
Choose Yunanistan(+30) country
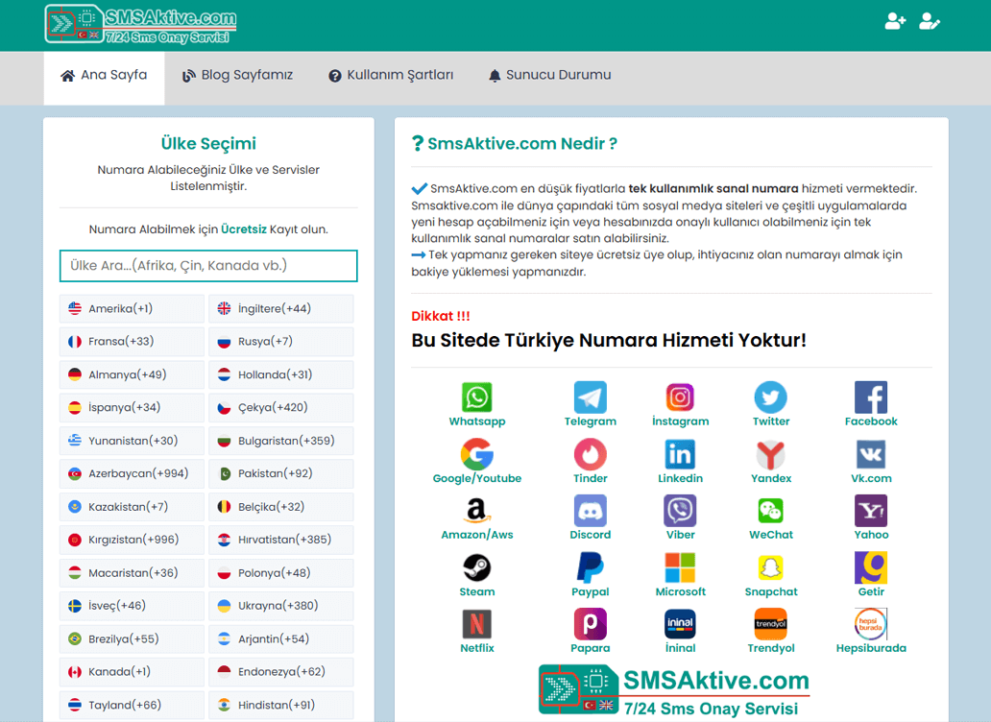pos(132,441)
